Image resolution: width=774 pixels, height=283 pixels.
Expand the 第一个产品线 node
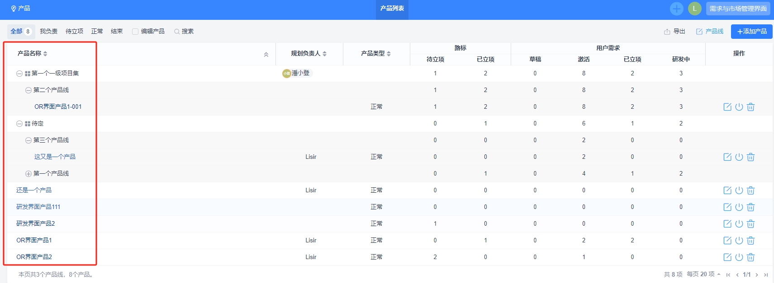pyautogui.click(x=28, y=174)
